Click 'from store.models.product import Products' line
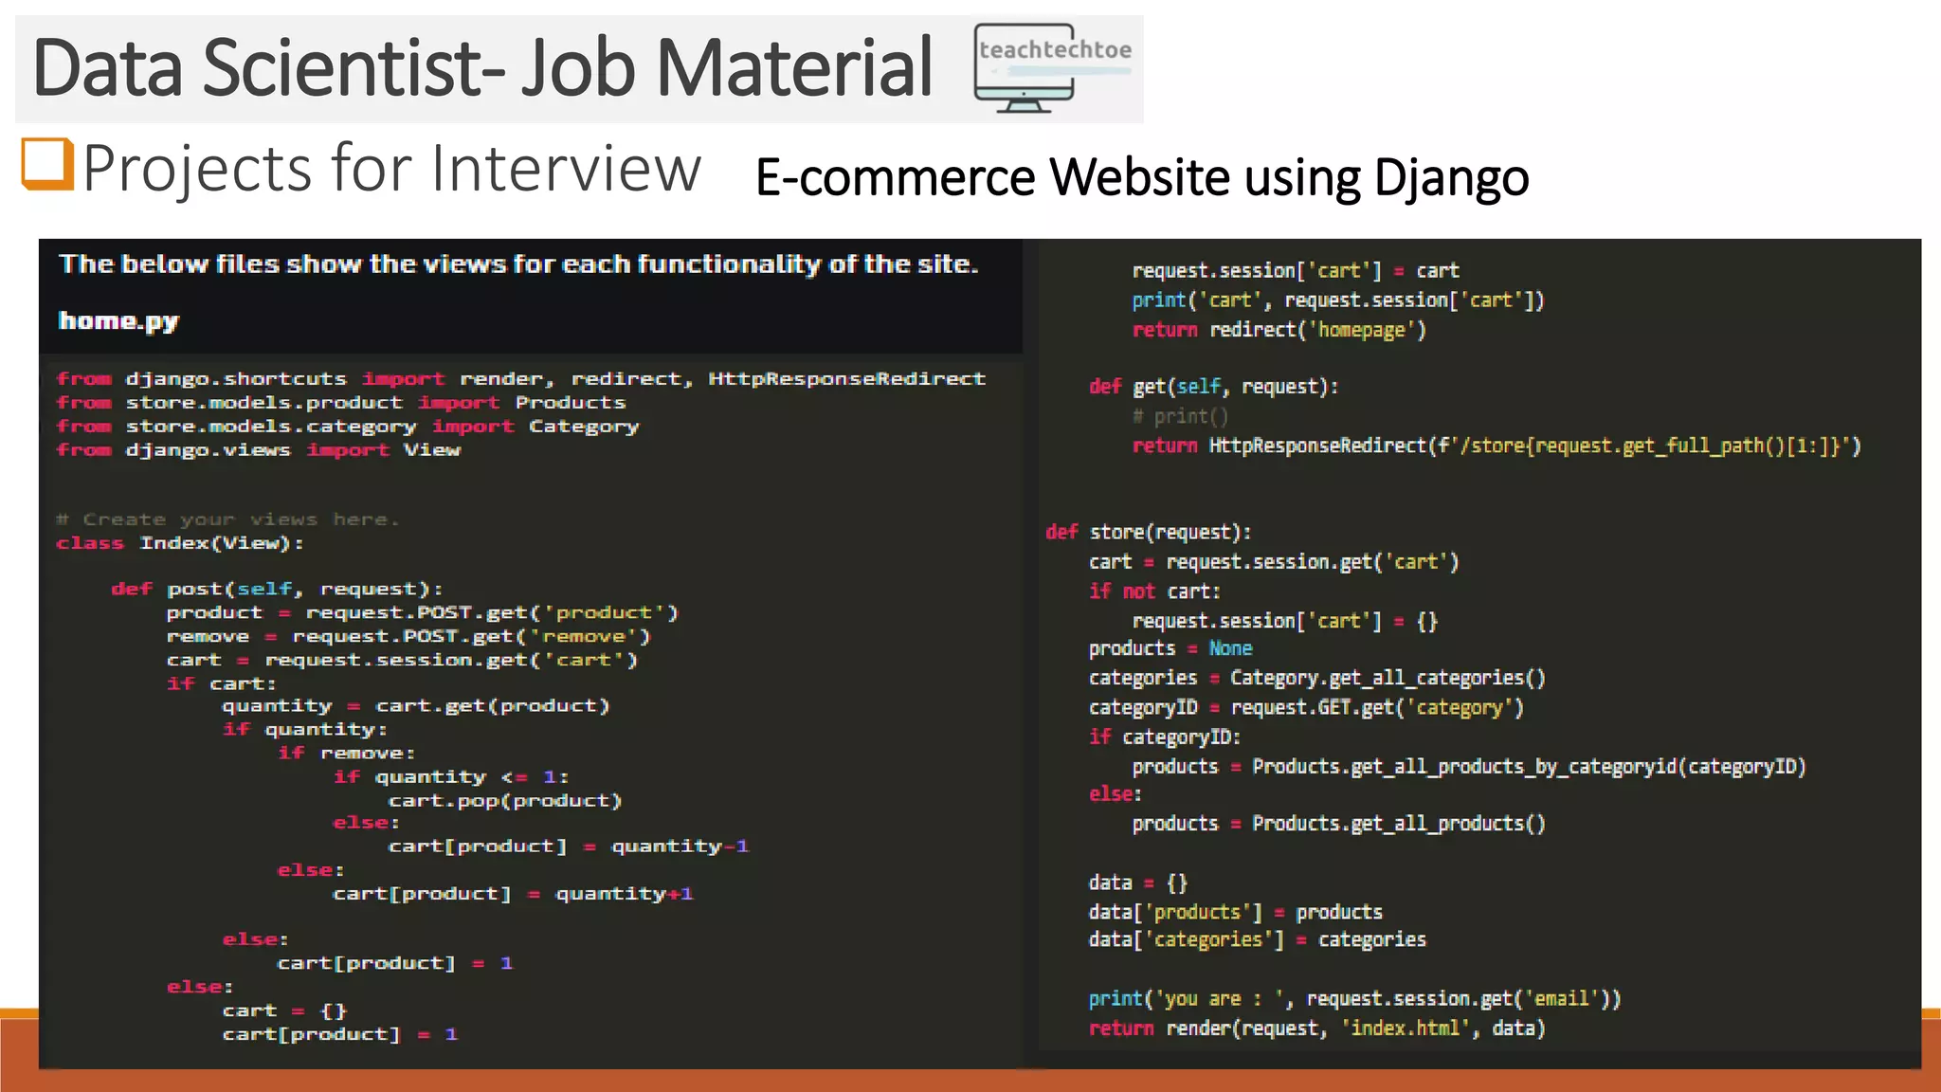The image size is (1941, 1092). click(341, 402)
